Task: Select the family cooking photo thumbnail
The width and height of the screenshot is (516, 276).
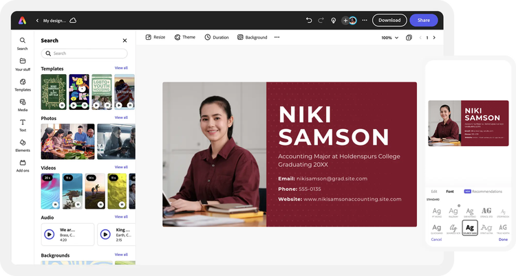Action: tap(68, 141)
